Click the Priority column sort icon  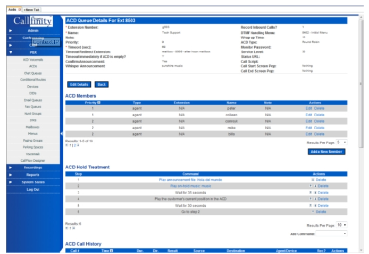click(x=99, y=102)
